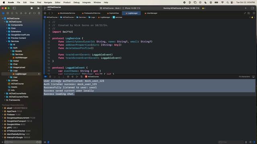Open the Product menu
Image resolution: width=257 pixels, height=144 pixels.
(x=67, y=2)
